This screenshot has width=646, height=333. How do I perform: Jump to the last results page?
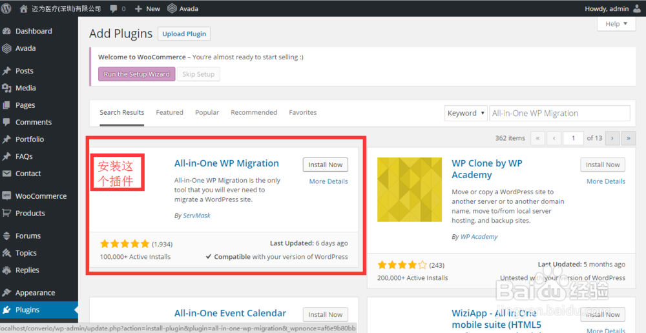point(629,138)
